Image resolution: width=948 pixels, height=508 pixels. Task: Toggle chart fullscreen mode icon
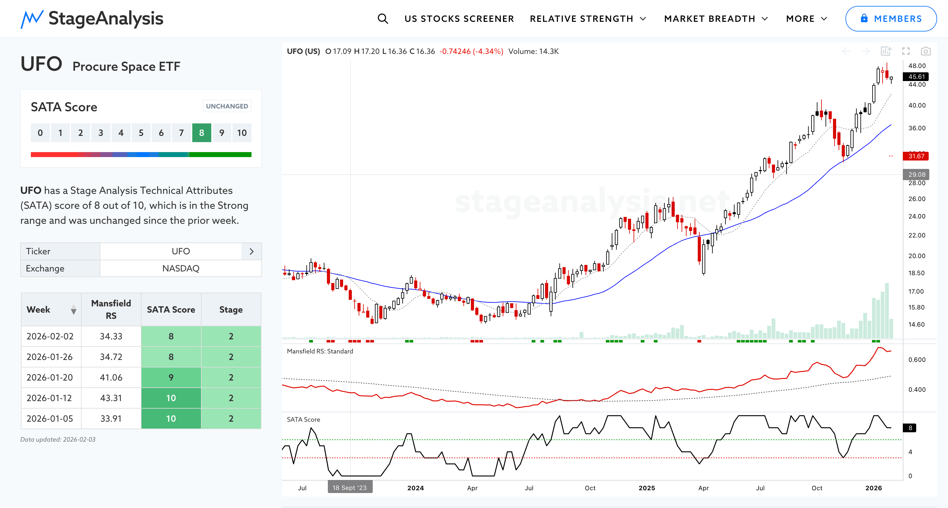(x=906, y=51)
